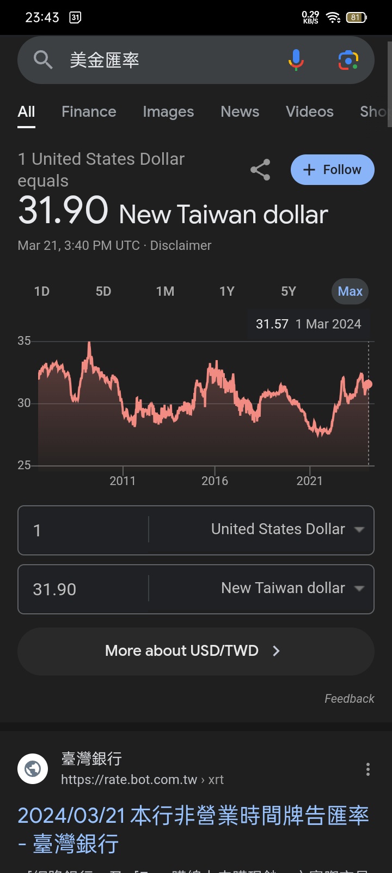Tap the 臺灣銀行 globe site icon

(33, 769)
